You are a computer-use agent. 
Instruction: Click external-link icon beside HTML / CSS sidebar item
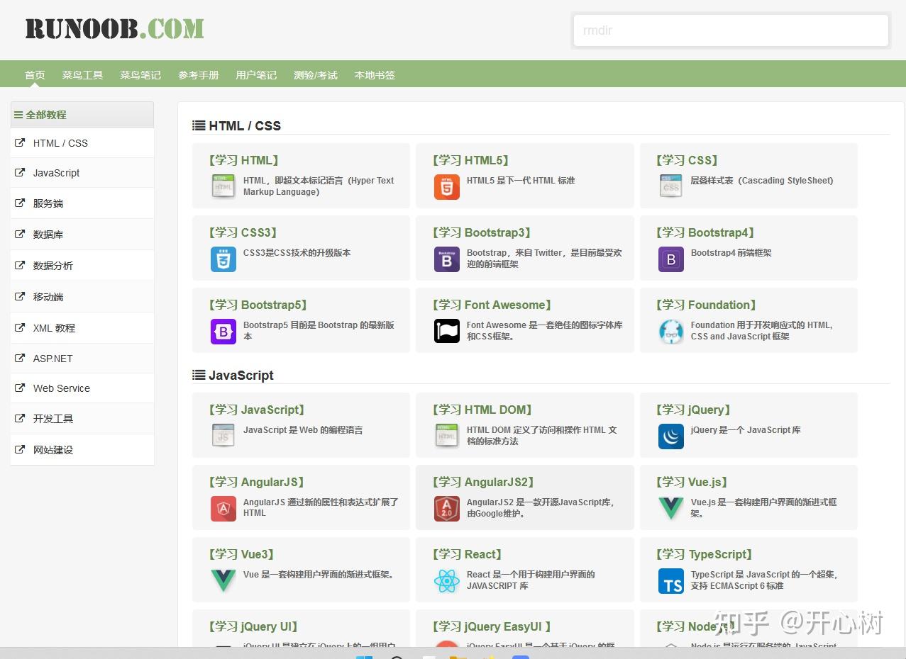[20, 142]
